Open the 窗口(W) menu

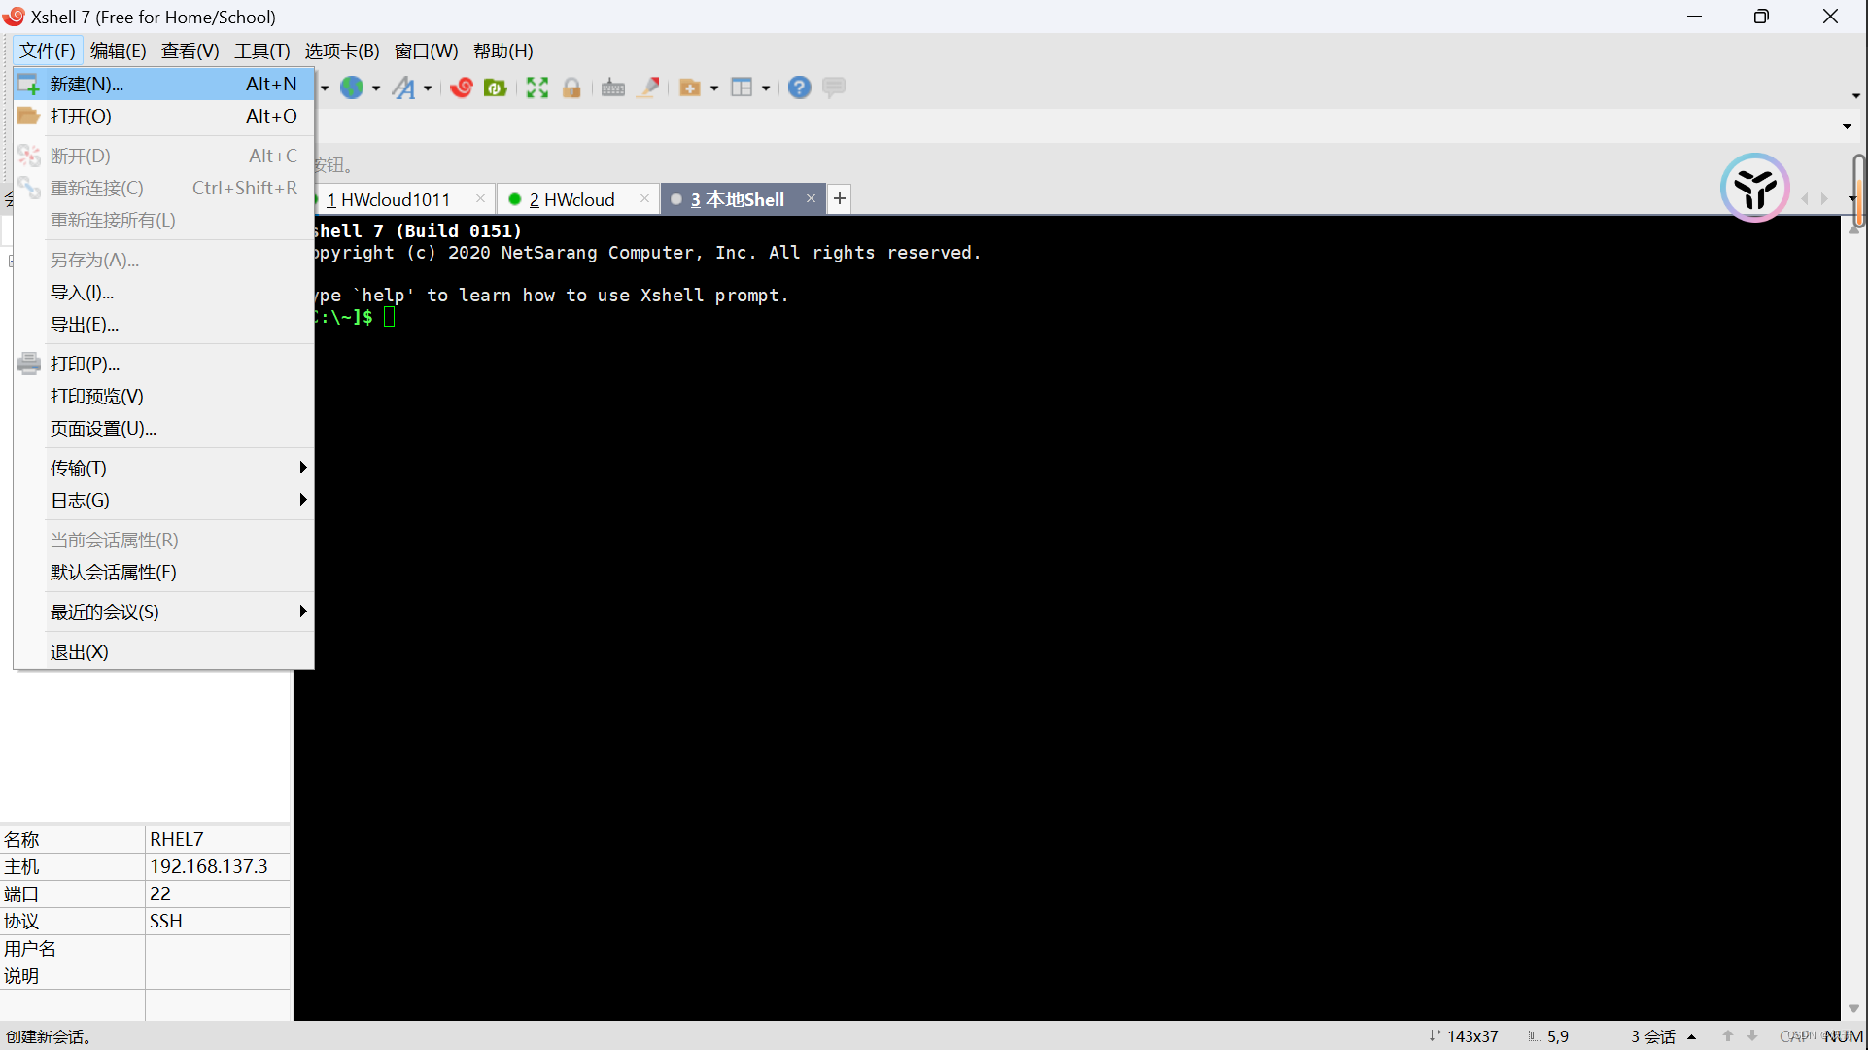pos(426,52)
